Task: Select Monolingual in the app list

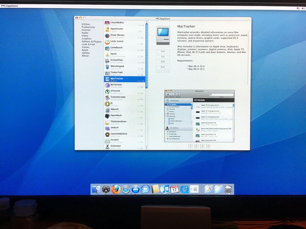Action: (x=125, y=67)
